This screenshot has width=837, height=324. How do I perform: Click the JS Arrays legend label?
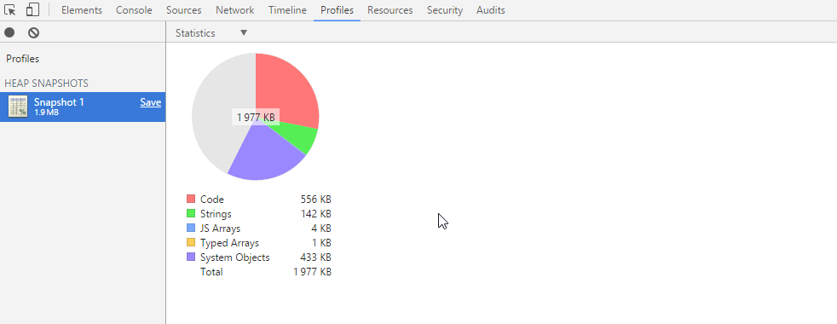(x=221, y=228)
